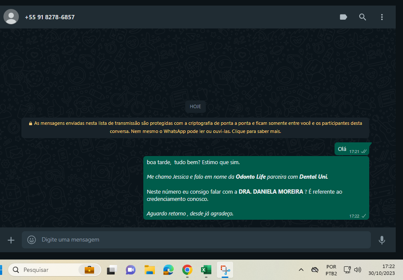Click the HOJE date separator label

[196, 106]
